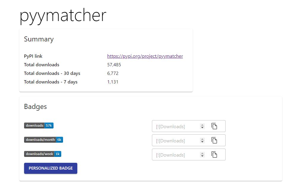300x185 pixels.
Task: Copy the downloads/month badge markdown
Action: [x=214, y=140]
